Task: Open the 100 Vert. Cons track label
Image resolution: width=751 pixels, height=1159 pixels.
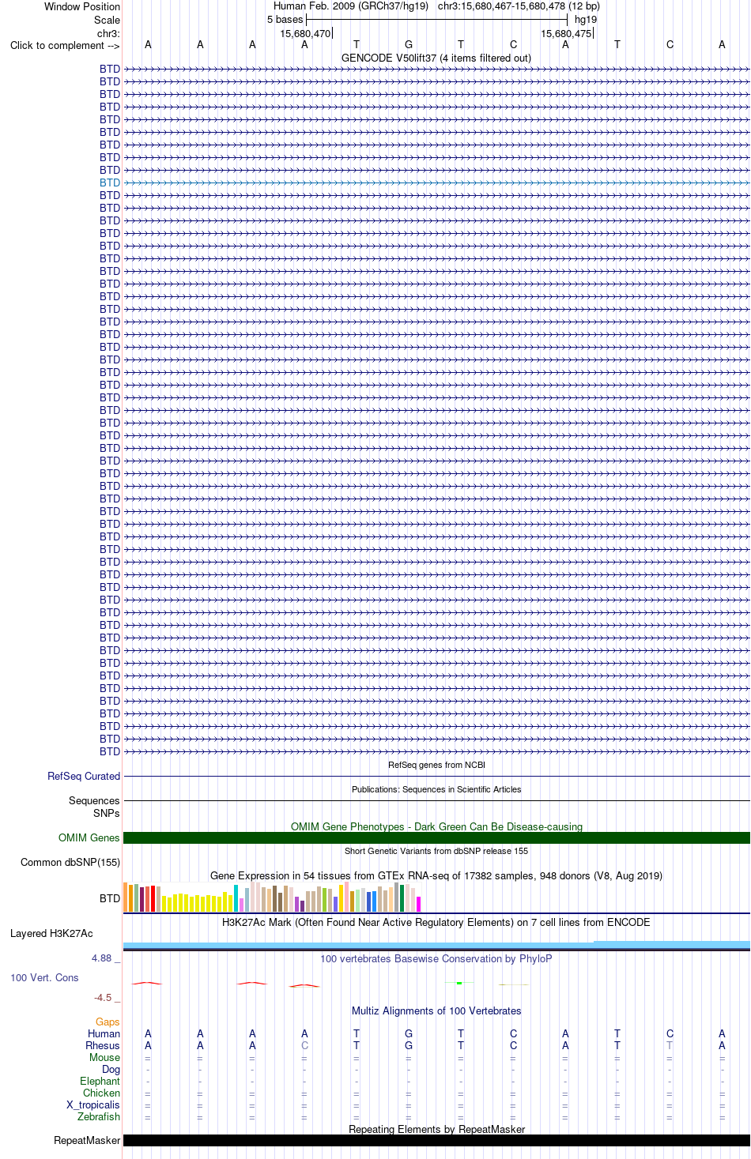Action: coord(44,978)
